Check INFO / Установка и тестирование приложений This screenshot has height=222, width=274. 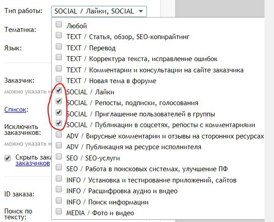click(x=59, y=178)
